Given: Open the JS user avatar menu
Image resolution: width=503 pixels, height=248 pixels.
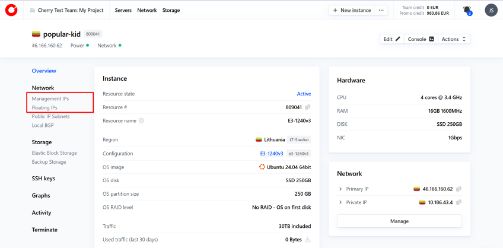Looking at the screenshot, I should [491, 10].
